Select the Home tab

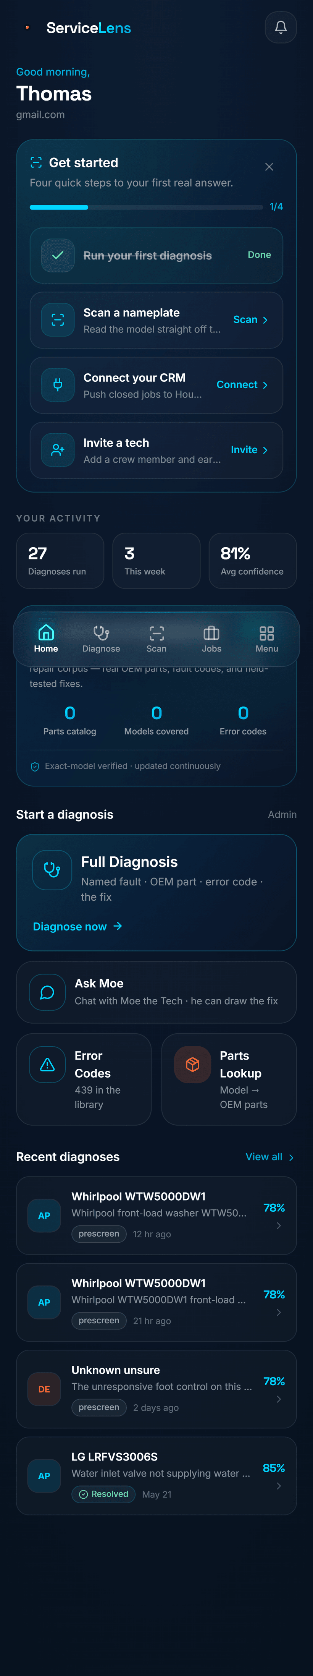pyautogui.click(x=46, y=638)
